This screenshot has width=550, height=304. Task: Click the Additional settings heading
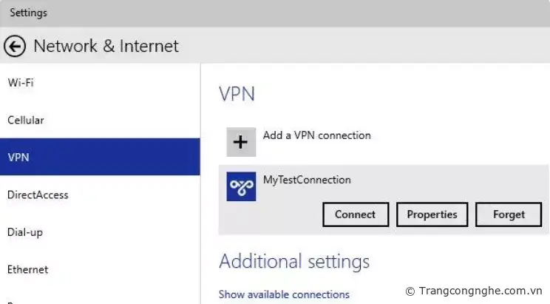point(294,261)
